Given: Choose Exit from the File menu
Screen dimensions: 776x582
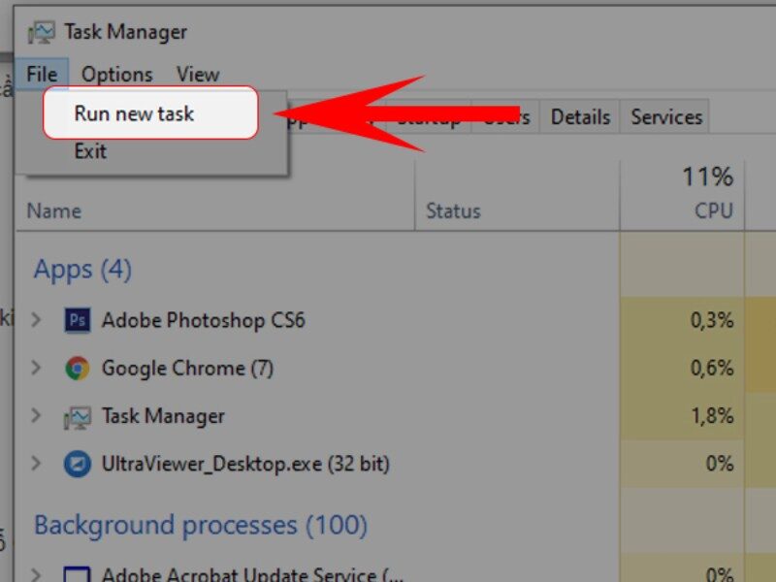Looking at the screenshot, I should 88,150.
